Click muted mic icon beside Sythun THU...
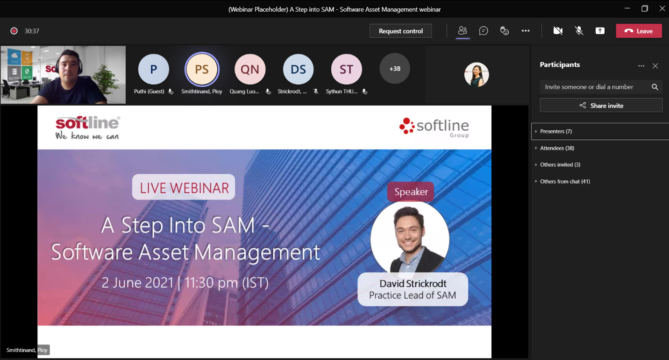This screenshot has height=360, width=669. (x=365, y=92)
